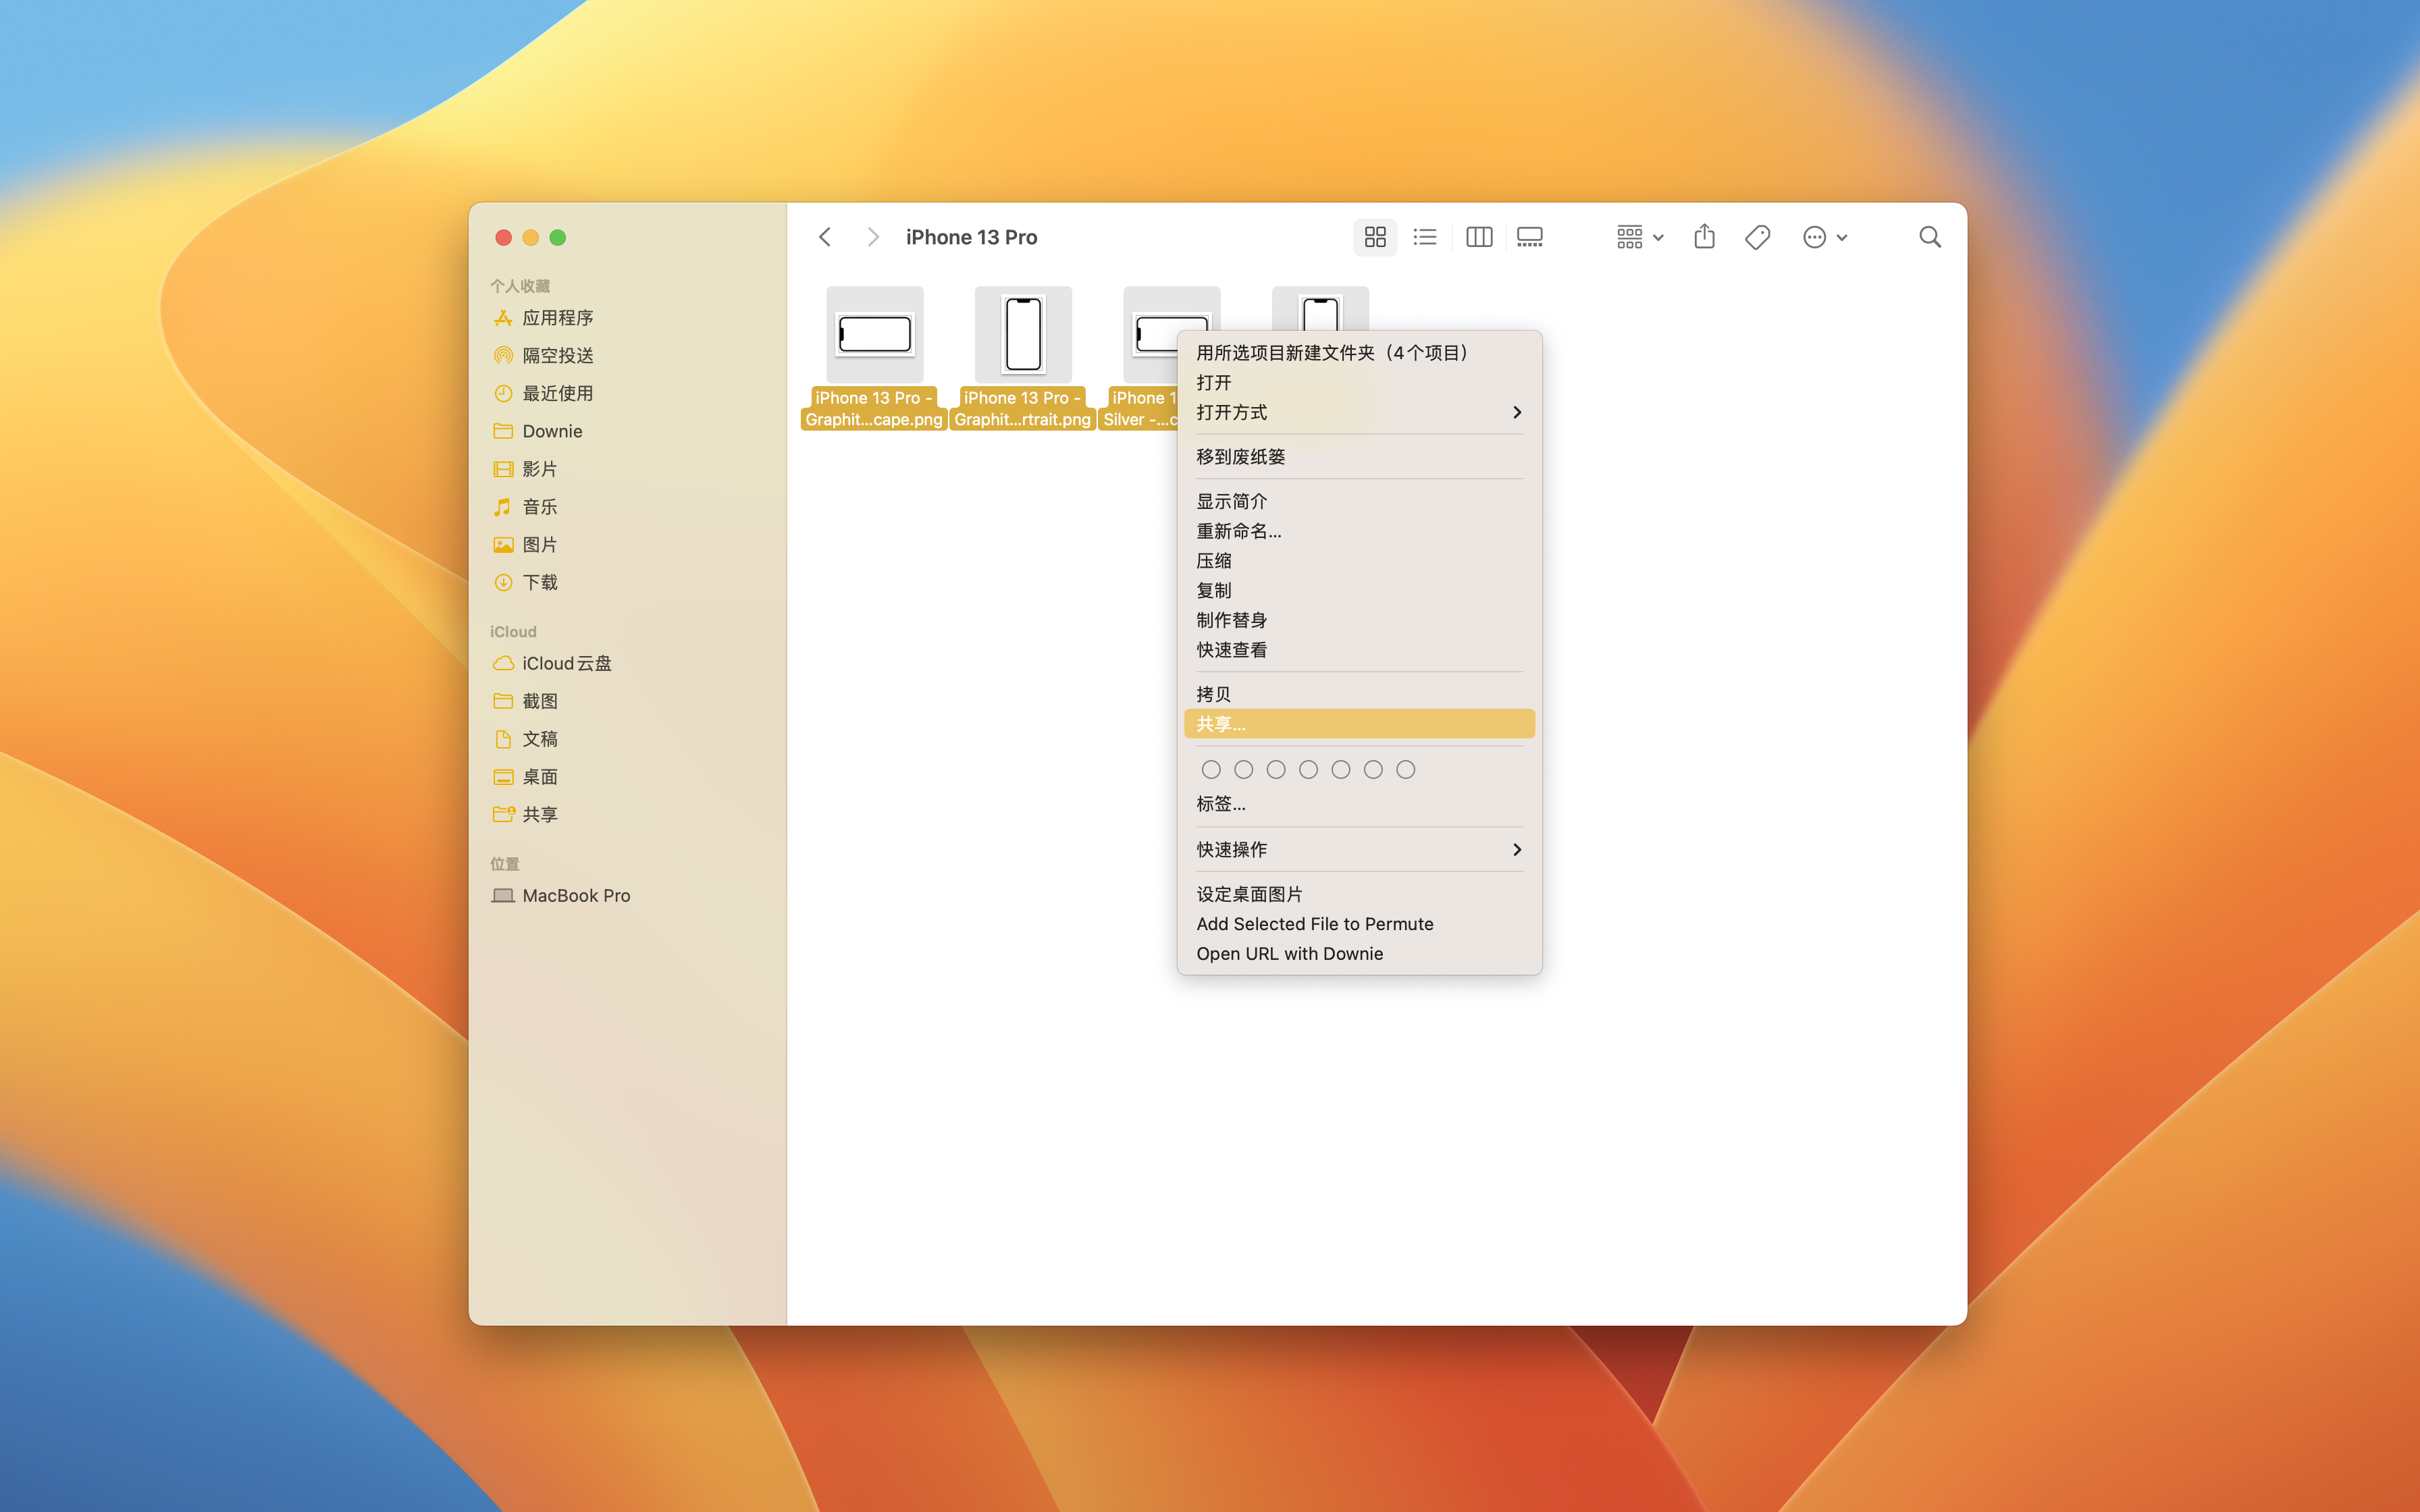
Task: Choose 压缩 menu item
Action: pyautogui.click(x=1359, y=561)
